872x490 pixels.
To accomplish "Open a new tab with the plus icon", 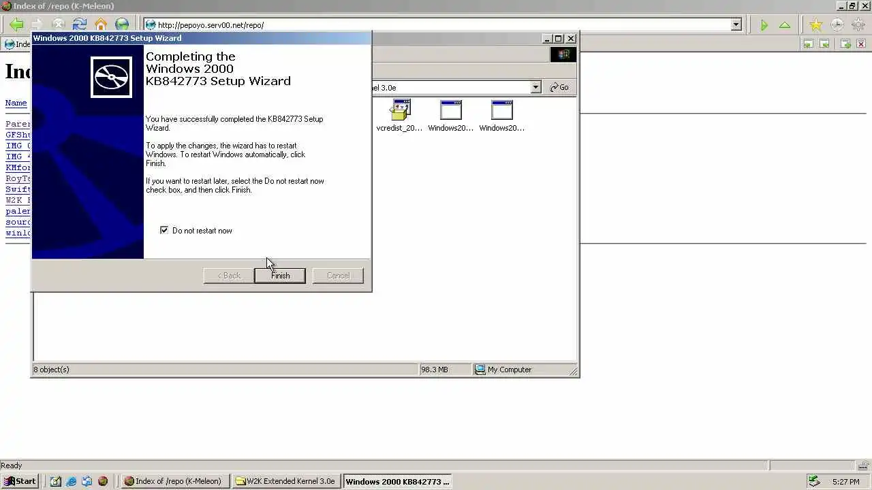I will pos(845,44).
